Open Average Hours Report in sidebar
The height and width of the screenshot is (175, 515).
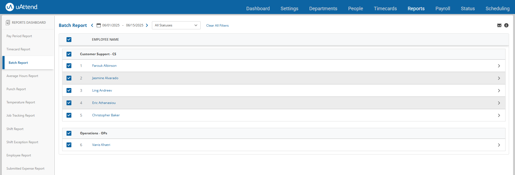[x=22, y=76]
